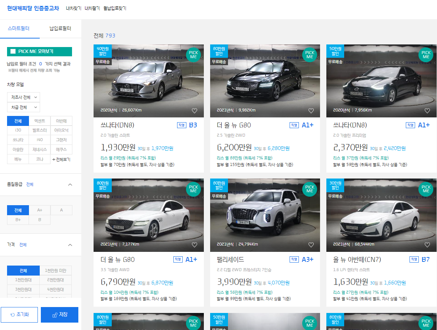Select 4천만원대 price filter
Image resolution: width=437 pixels, height=330 pixels.
55,289
